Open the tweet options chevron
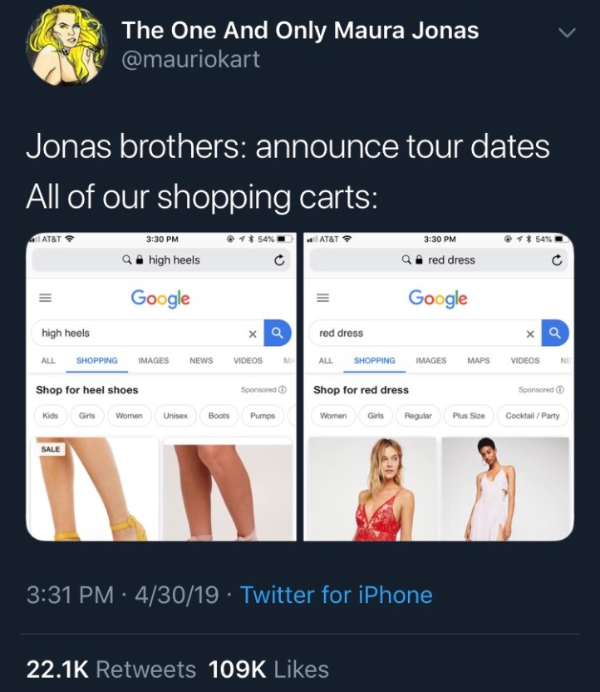The width and height of the screenshot is (600, 692). pyautogui.click(x=566, y=34)
